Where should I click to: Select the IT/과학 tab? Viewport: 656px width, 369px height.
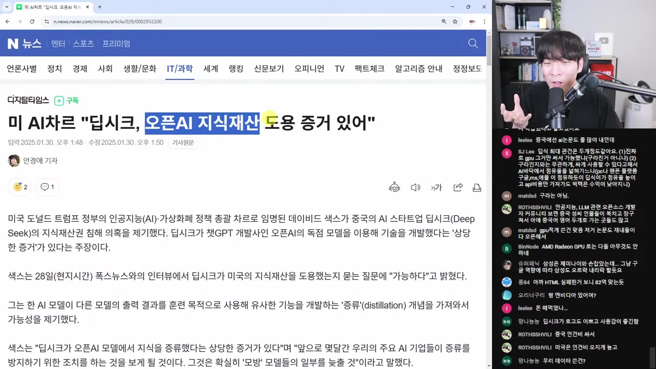point(180,69)
